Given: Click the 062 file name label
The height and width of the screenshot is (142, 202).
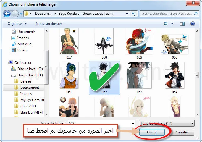Looking at the screenshot, I should (104, 92).
